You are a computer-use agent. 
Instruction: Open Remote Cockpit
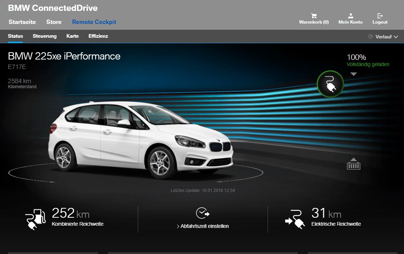pos(94,22)
